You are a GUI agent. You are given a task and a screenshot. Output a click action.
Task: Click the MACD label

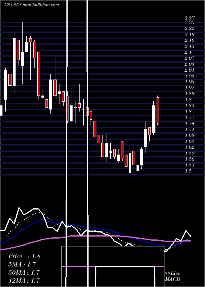[173, 279]
